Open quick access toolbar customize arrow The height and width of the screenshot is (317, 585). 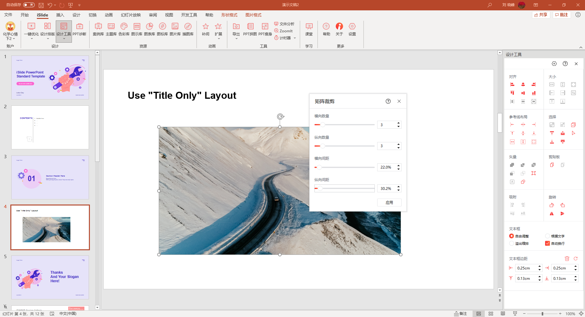pos(79,5)
